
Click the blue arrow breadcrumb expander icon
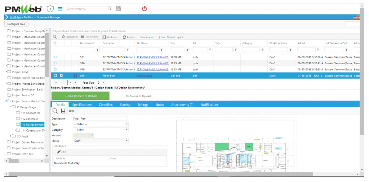(6, 17)
